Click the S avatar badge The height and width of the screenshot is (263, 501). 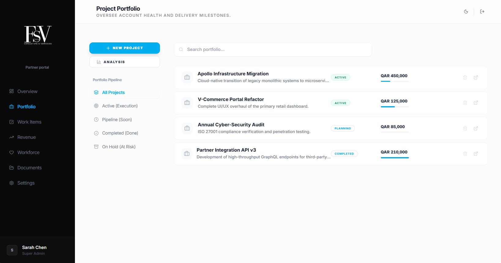click(x=12, y=250)
